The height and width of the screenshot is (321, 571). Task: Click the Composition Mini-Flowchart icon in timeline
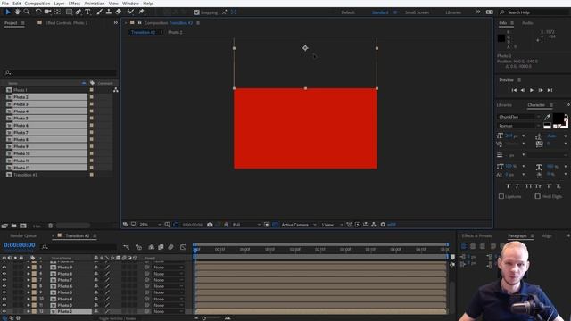click(x=127, y=247)
